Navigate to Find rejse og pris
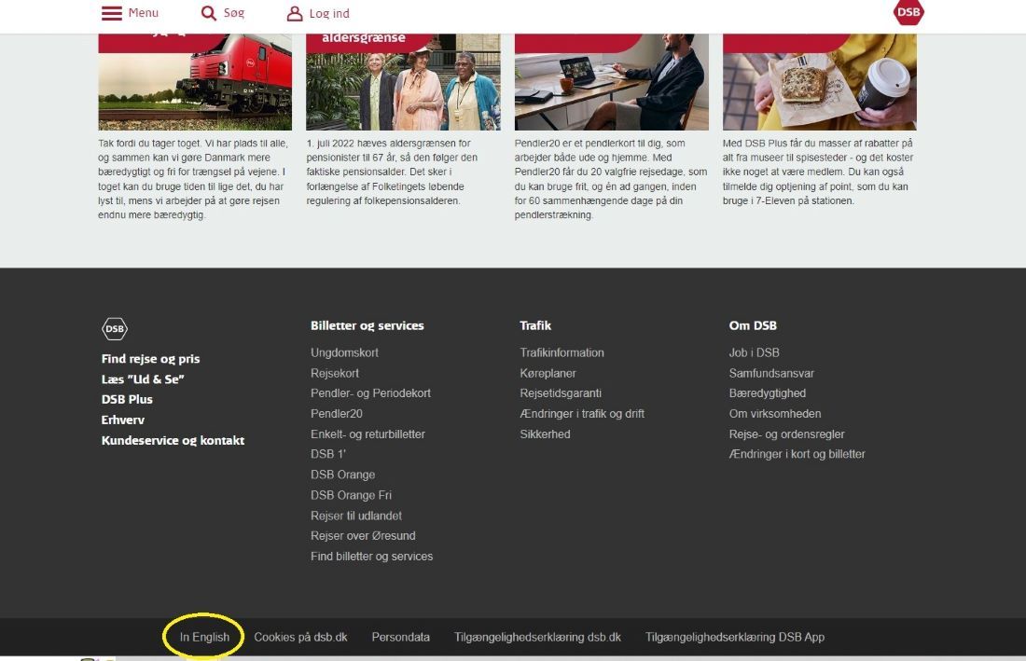This screenshot has width=1026, height=661. (x=150, y=358)
